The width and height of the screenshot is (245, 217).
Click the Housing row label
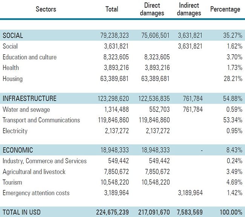[12, 79]
